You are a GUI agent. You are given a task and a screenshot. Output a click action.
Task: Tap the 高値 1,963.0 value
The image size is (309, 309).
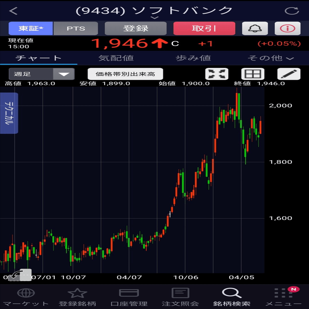point(41,83)
